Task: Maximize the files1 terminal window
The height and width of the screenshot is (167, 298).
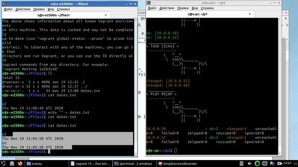Action: pos(130,4)
